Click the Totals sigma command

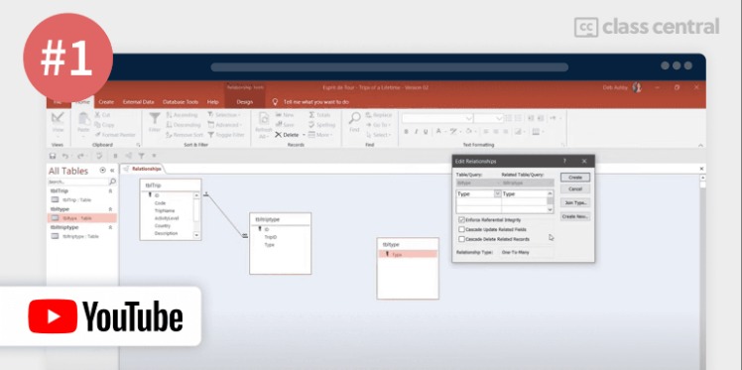tap(319, 115)
